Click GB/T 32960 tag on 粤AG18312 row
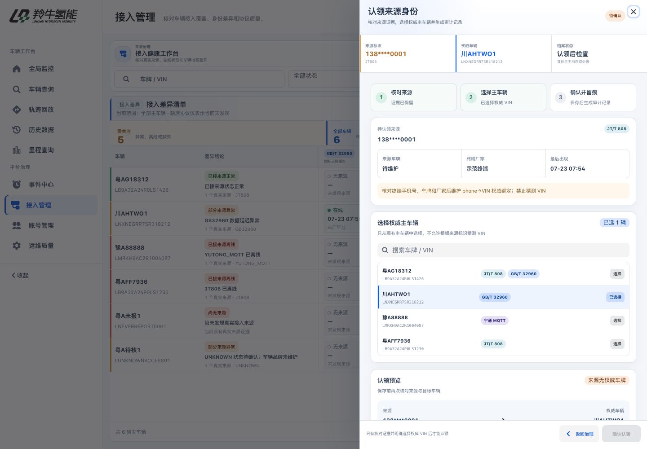 click(523, 274)
